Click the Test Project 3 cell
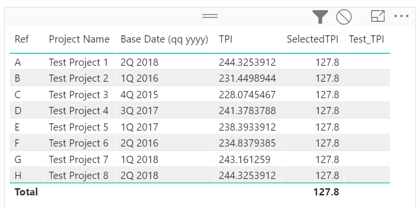The height and width of the screenshot is (208, 418). 79,95
